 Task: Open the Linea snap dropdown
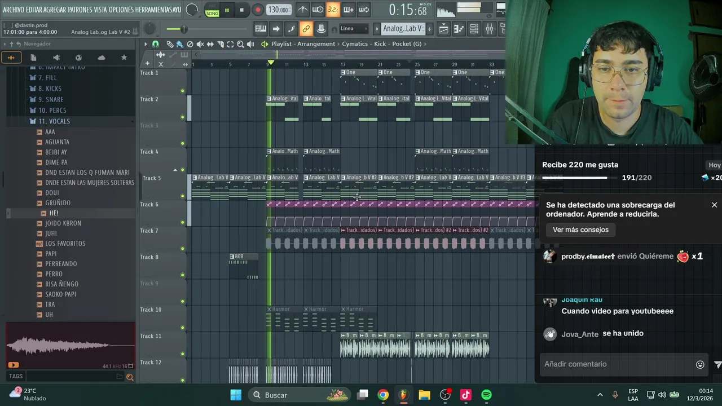click(353, 29)
